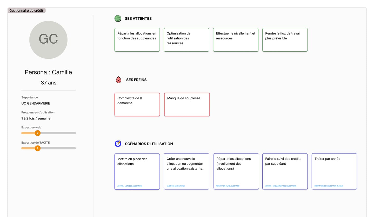
Task: Click the '1 à 2 fois / semaine' value
Action: click(x=36, y=118)
